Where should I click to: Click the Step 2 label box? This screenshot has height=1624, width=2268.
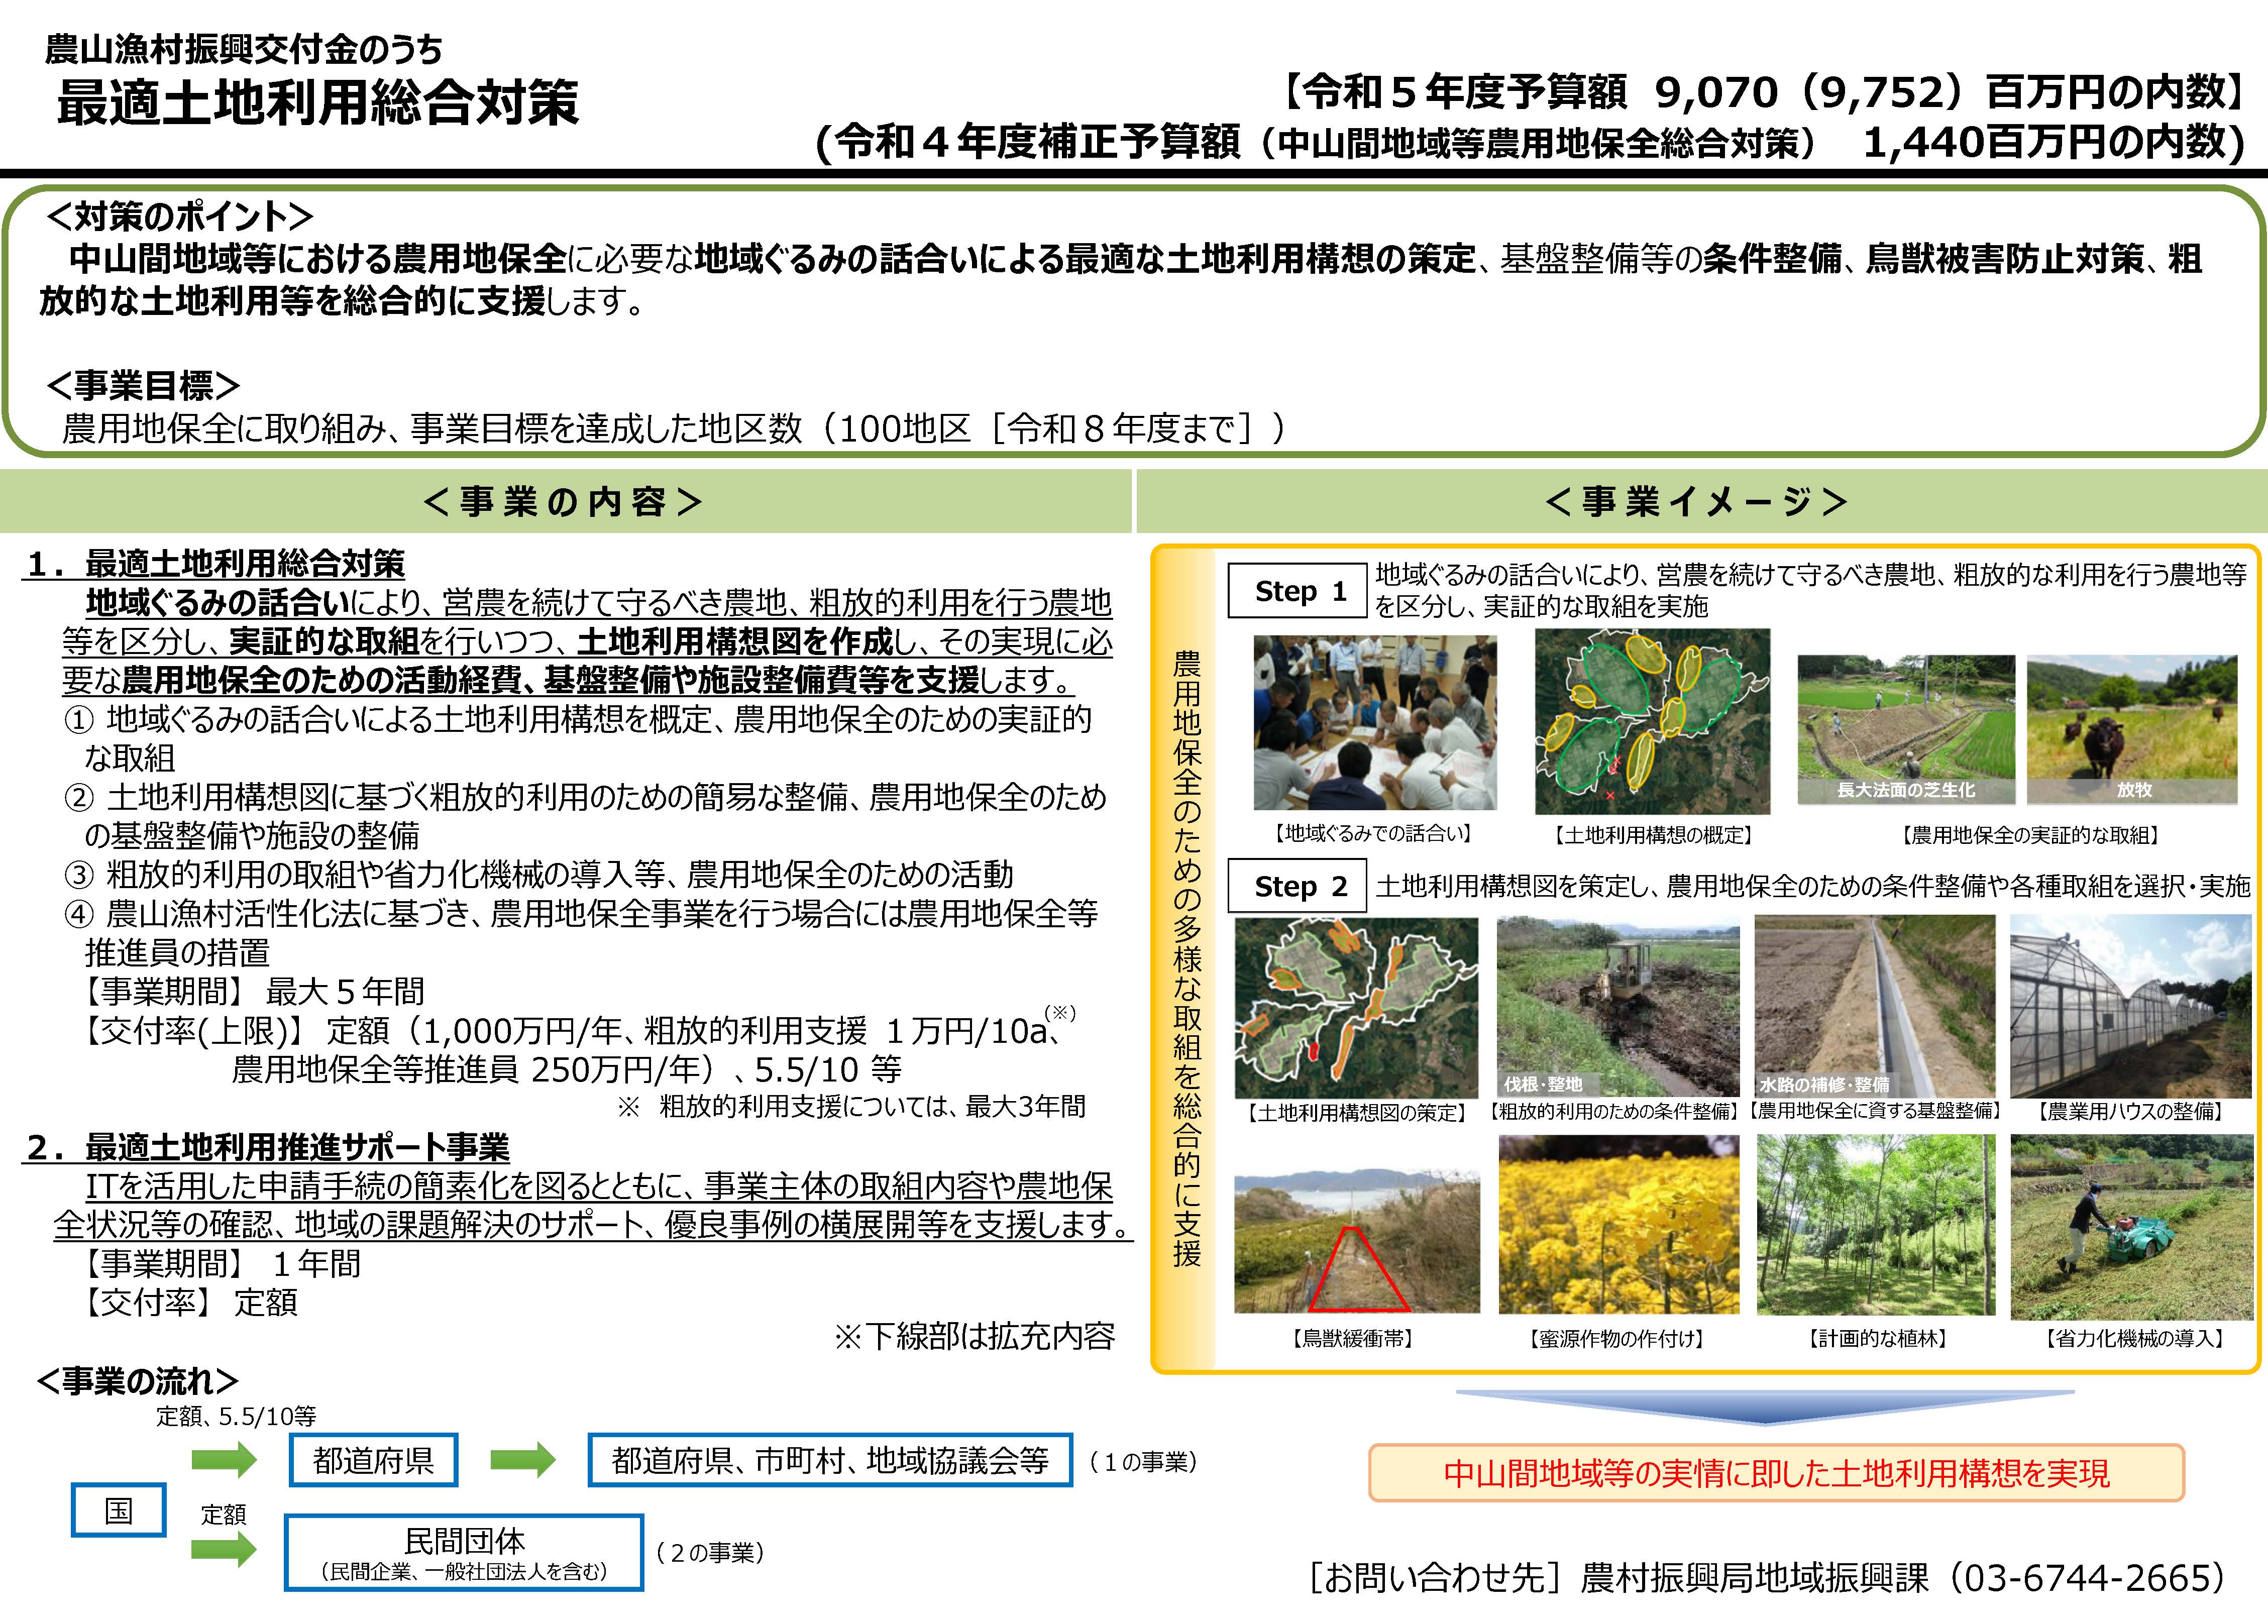(1297, 885)
